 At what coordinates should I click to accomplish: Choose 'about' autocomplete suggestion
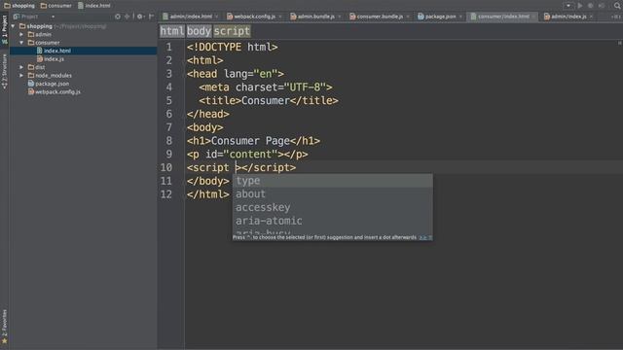[333, 194]
